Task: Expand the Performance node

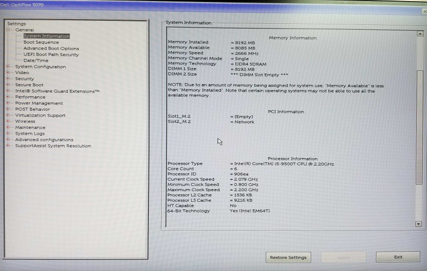Action: (8, 97)
